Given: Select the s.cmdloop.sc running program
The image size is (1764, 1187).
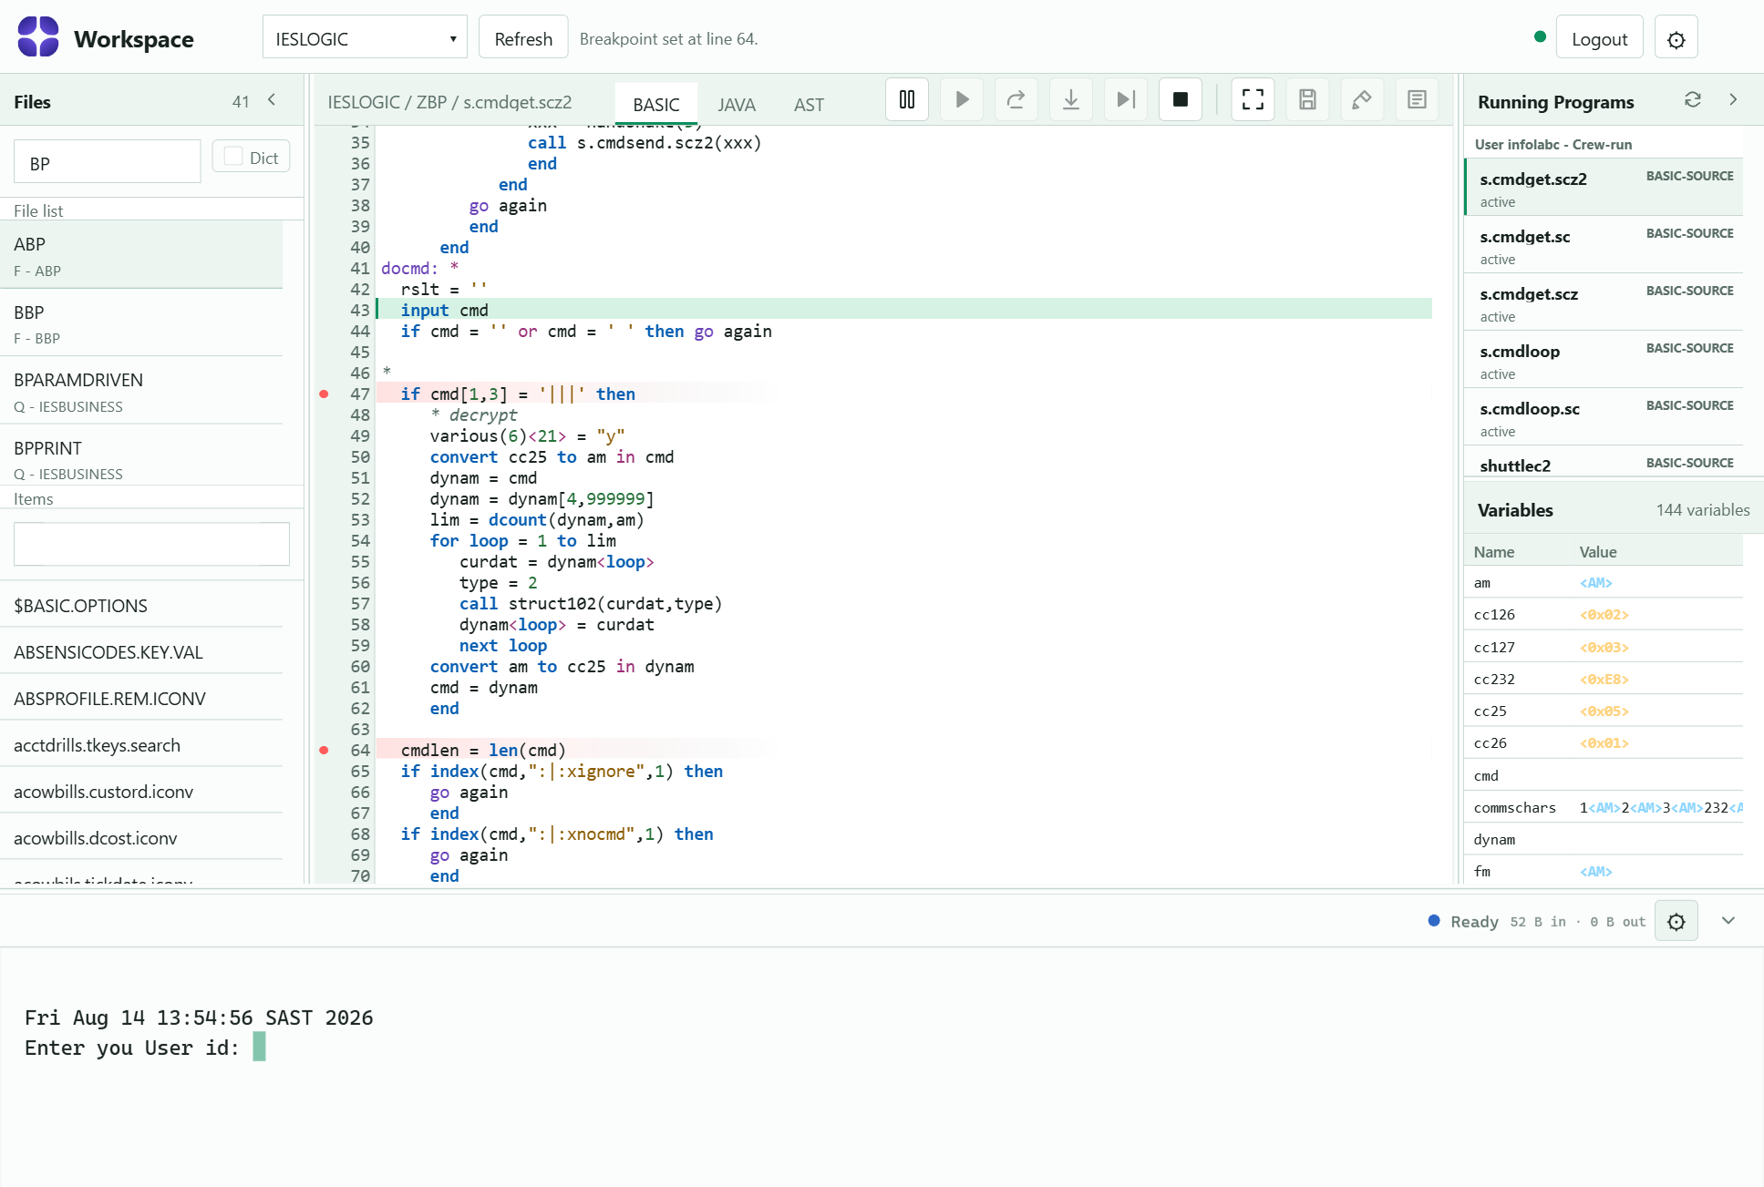Looking at the screenshot, I should click(1604, 417).
